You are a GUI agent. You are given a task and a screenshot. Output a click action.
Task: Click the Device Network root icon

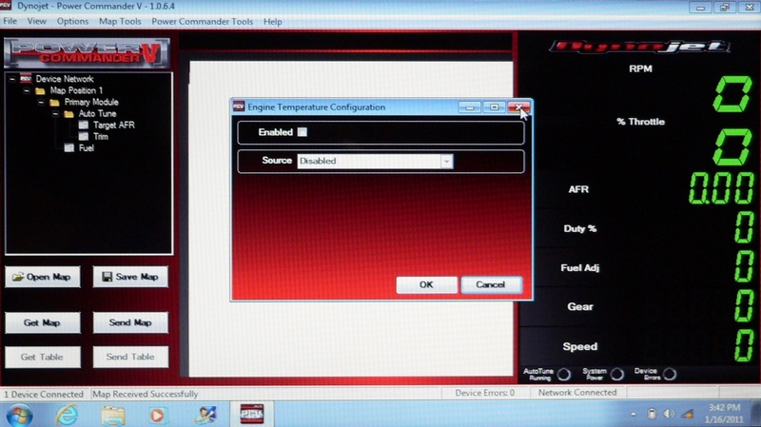pyautogui.click(x=26, y=79)
